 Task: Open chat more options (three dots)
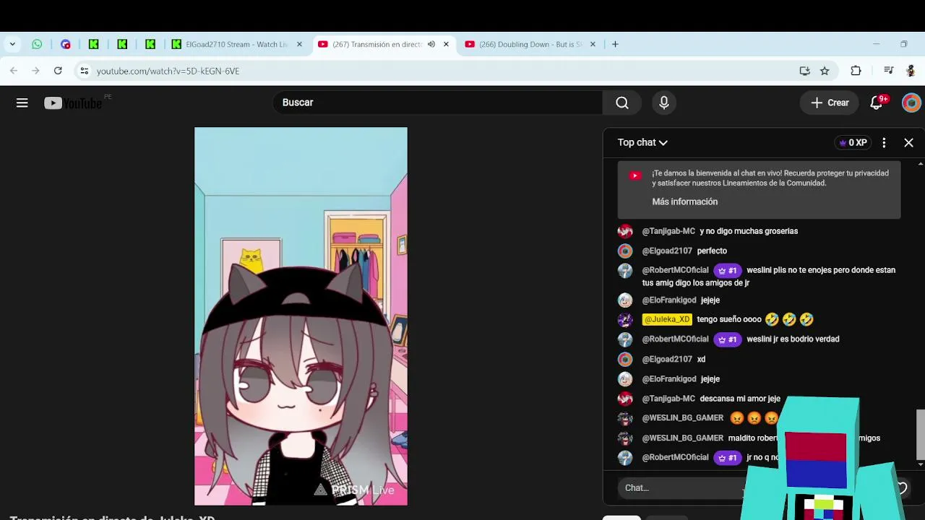pyautogui.click(x=884, y=143)
